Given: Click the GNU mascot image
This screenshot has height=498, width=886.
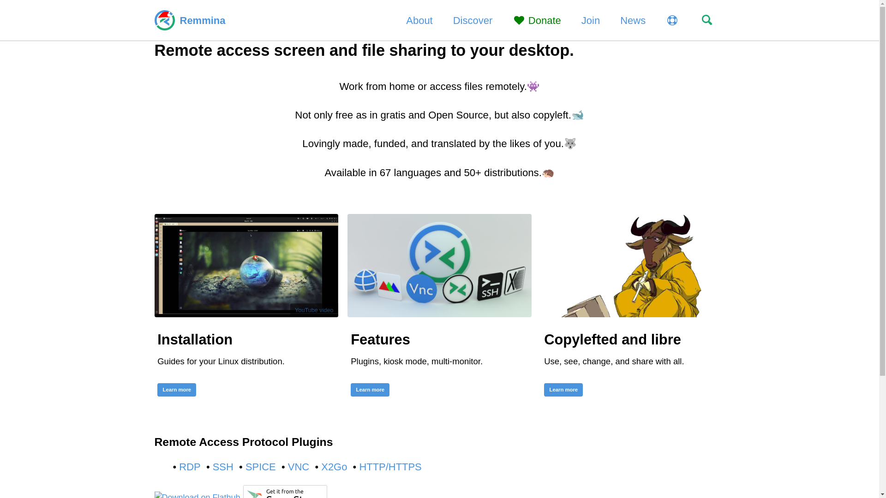Looking at the screenshot, I should pyautogui.click(x=632, y=265).
